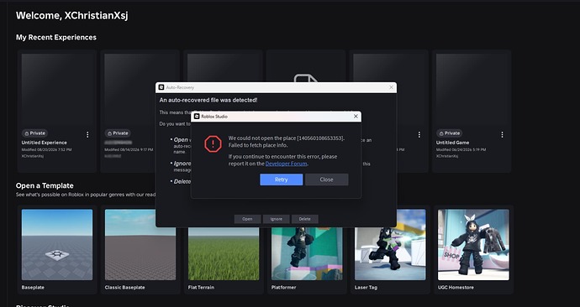Select the Laser Tag template

(x=390, y=250)
